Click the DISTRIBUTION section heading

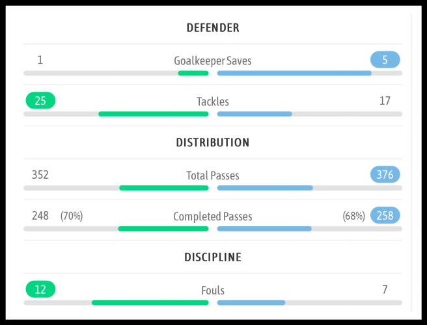click(213, 142)
